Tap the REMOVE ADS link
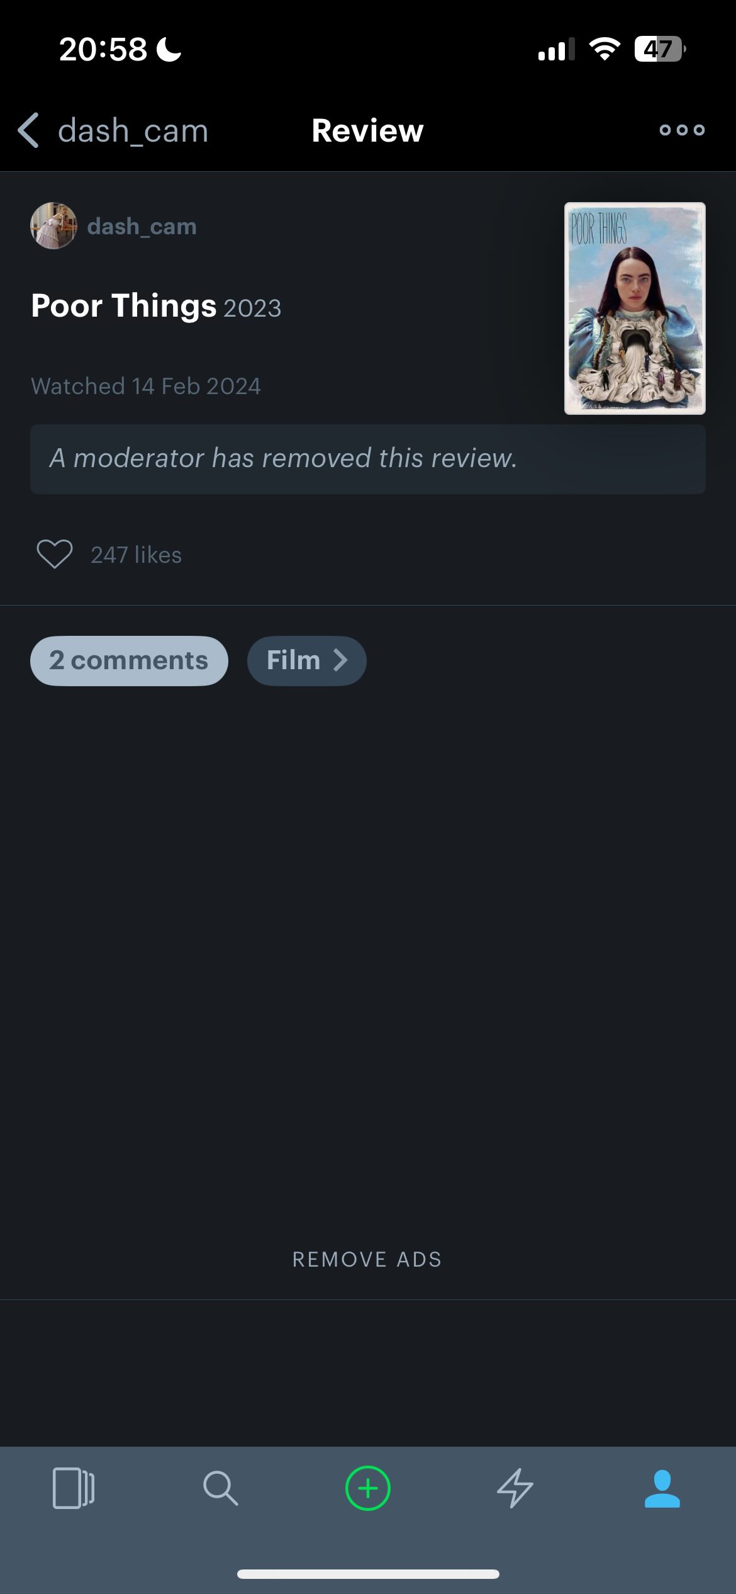 click(367, 1259)
